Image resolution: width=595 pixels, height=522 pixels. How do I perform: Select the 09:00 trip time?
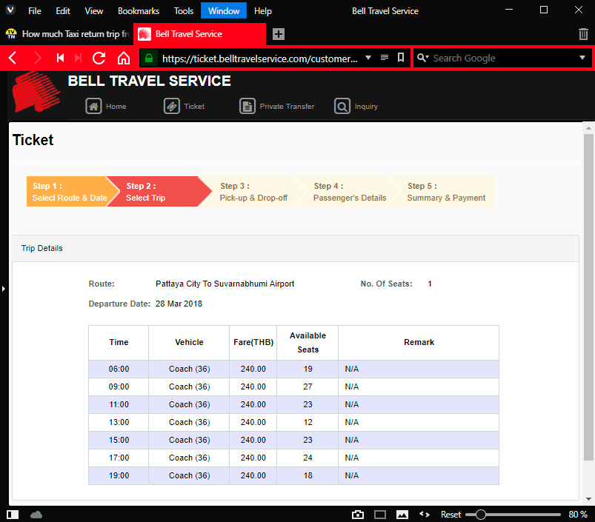pos(119,387)
